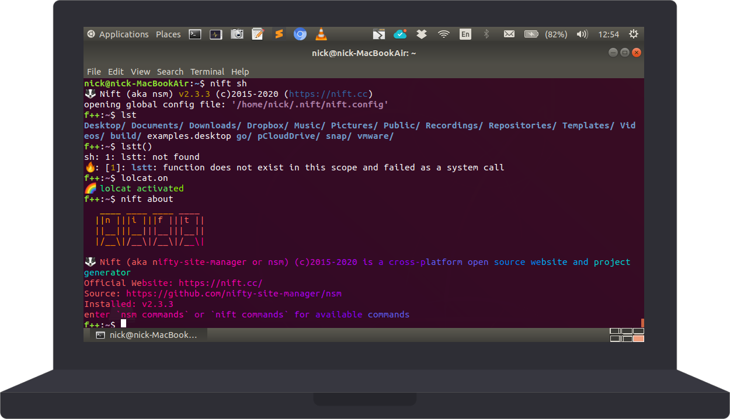Launch the text editor notepad icon
This screenshot has height=419, width=730.
(258, 34)
